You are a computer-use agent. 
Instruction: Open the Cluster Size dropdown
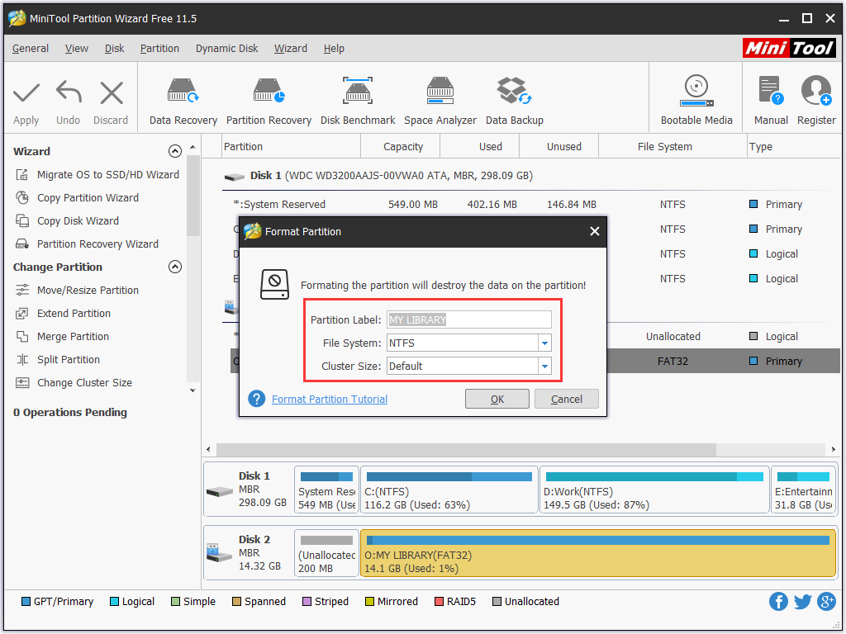point(544,366)
